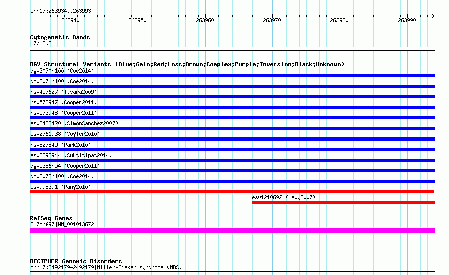Viewport: 449px width, 275px height.
Task: Select esv3892944 (Suktitipat2014) gain bar
Action: tap(232, 160)
